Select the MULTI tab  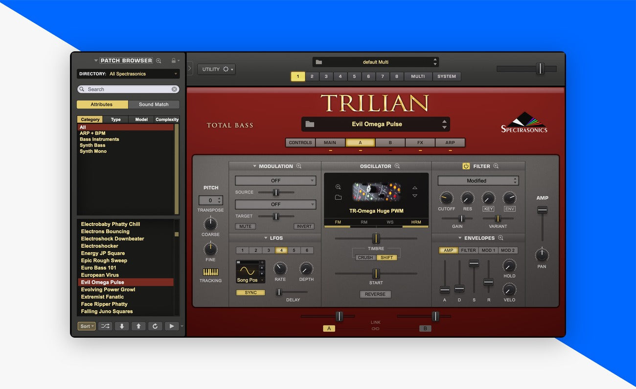pos(418,76)
